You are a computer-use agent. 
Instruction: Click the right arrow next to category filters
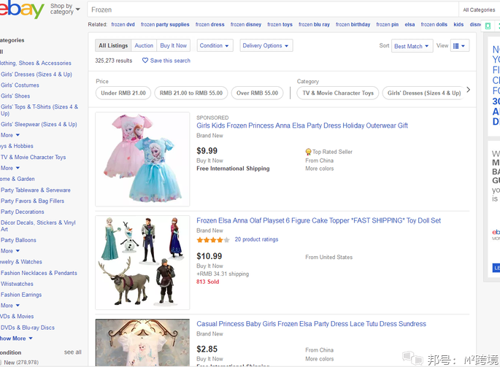click(468, 90)
